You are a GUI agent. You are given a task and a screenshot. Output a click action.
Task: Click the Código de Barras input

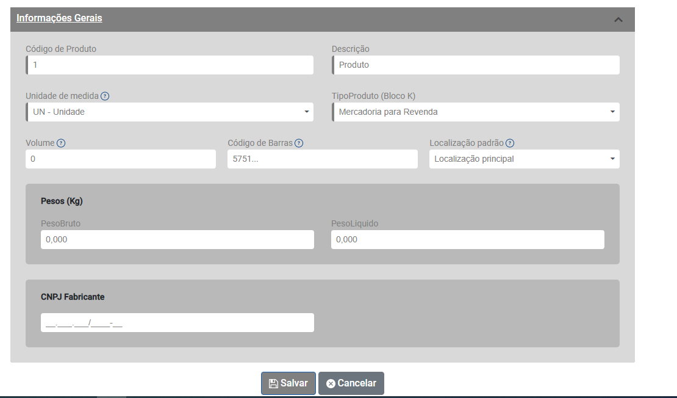322,159
